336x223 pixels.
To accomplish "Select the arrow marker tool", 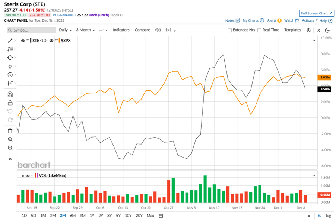I will [10, 67].
